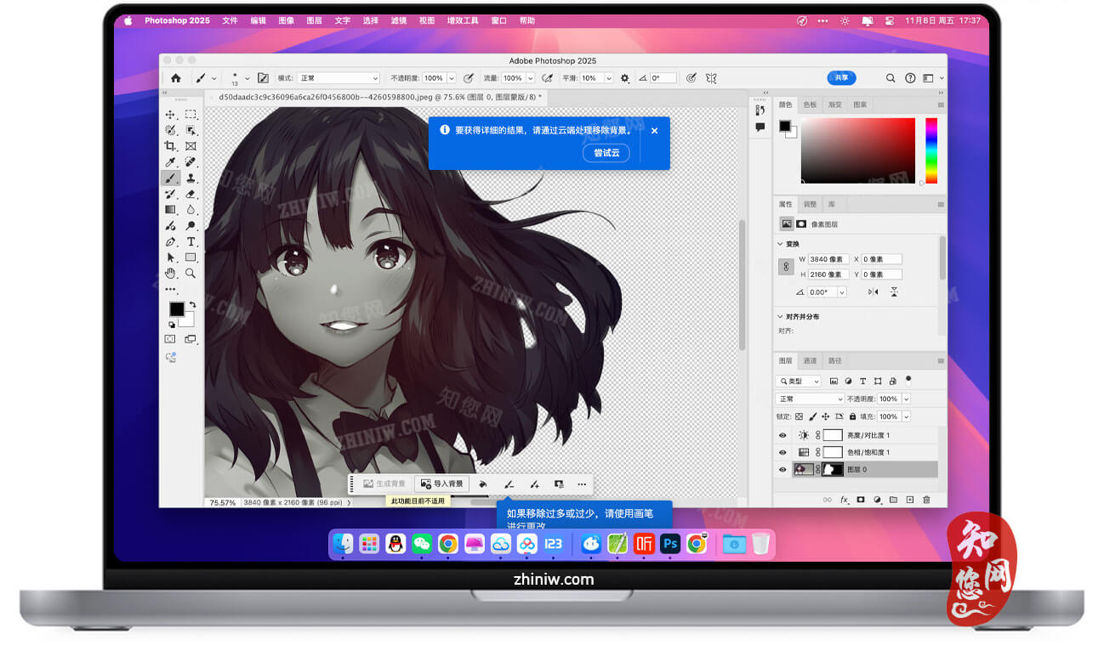Switch to the 通道 tab
The image size is (1104, 662).
[x=810, y=360]
